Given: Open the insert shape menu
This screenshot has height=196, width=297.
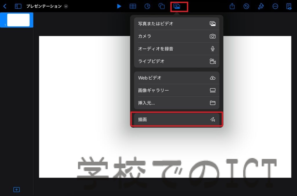Looking at the screenshot, I should [x=162, y=6].
